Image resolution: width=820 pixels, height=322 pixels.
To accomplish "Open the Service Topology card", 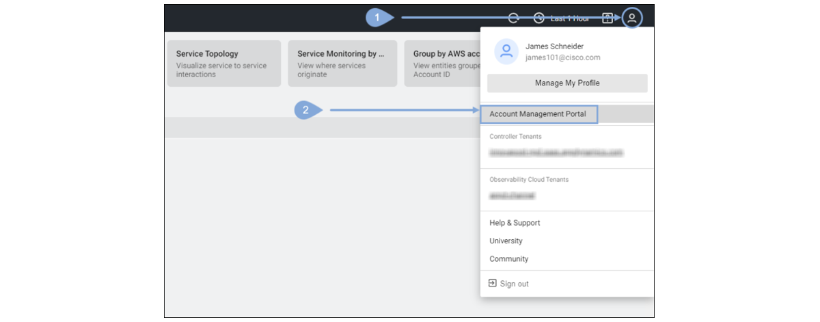I will coord(223,64).
